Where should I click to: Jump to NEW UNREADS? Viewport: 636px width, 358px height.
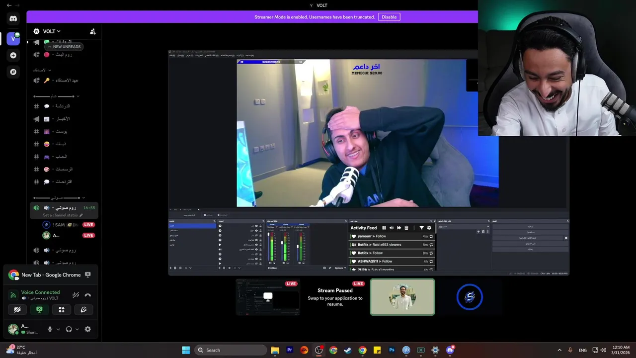64,46
